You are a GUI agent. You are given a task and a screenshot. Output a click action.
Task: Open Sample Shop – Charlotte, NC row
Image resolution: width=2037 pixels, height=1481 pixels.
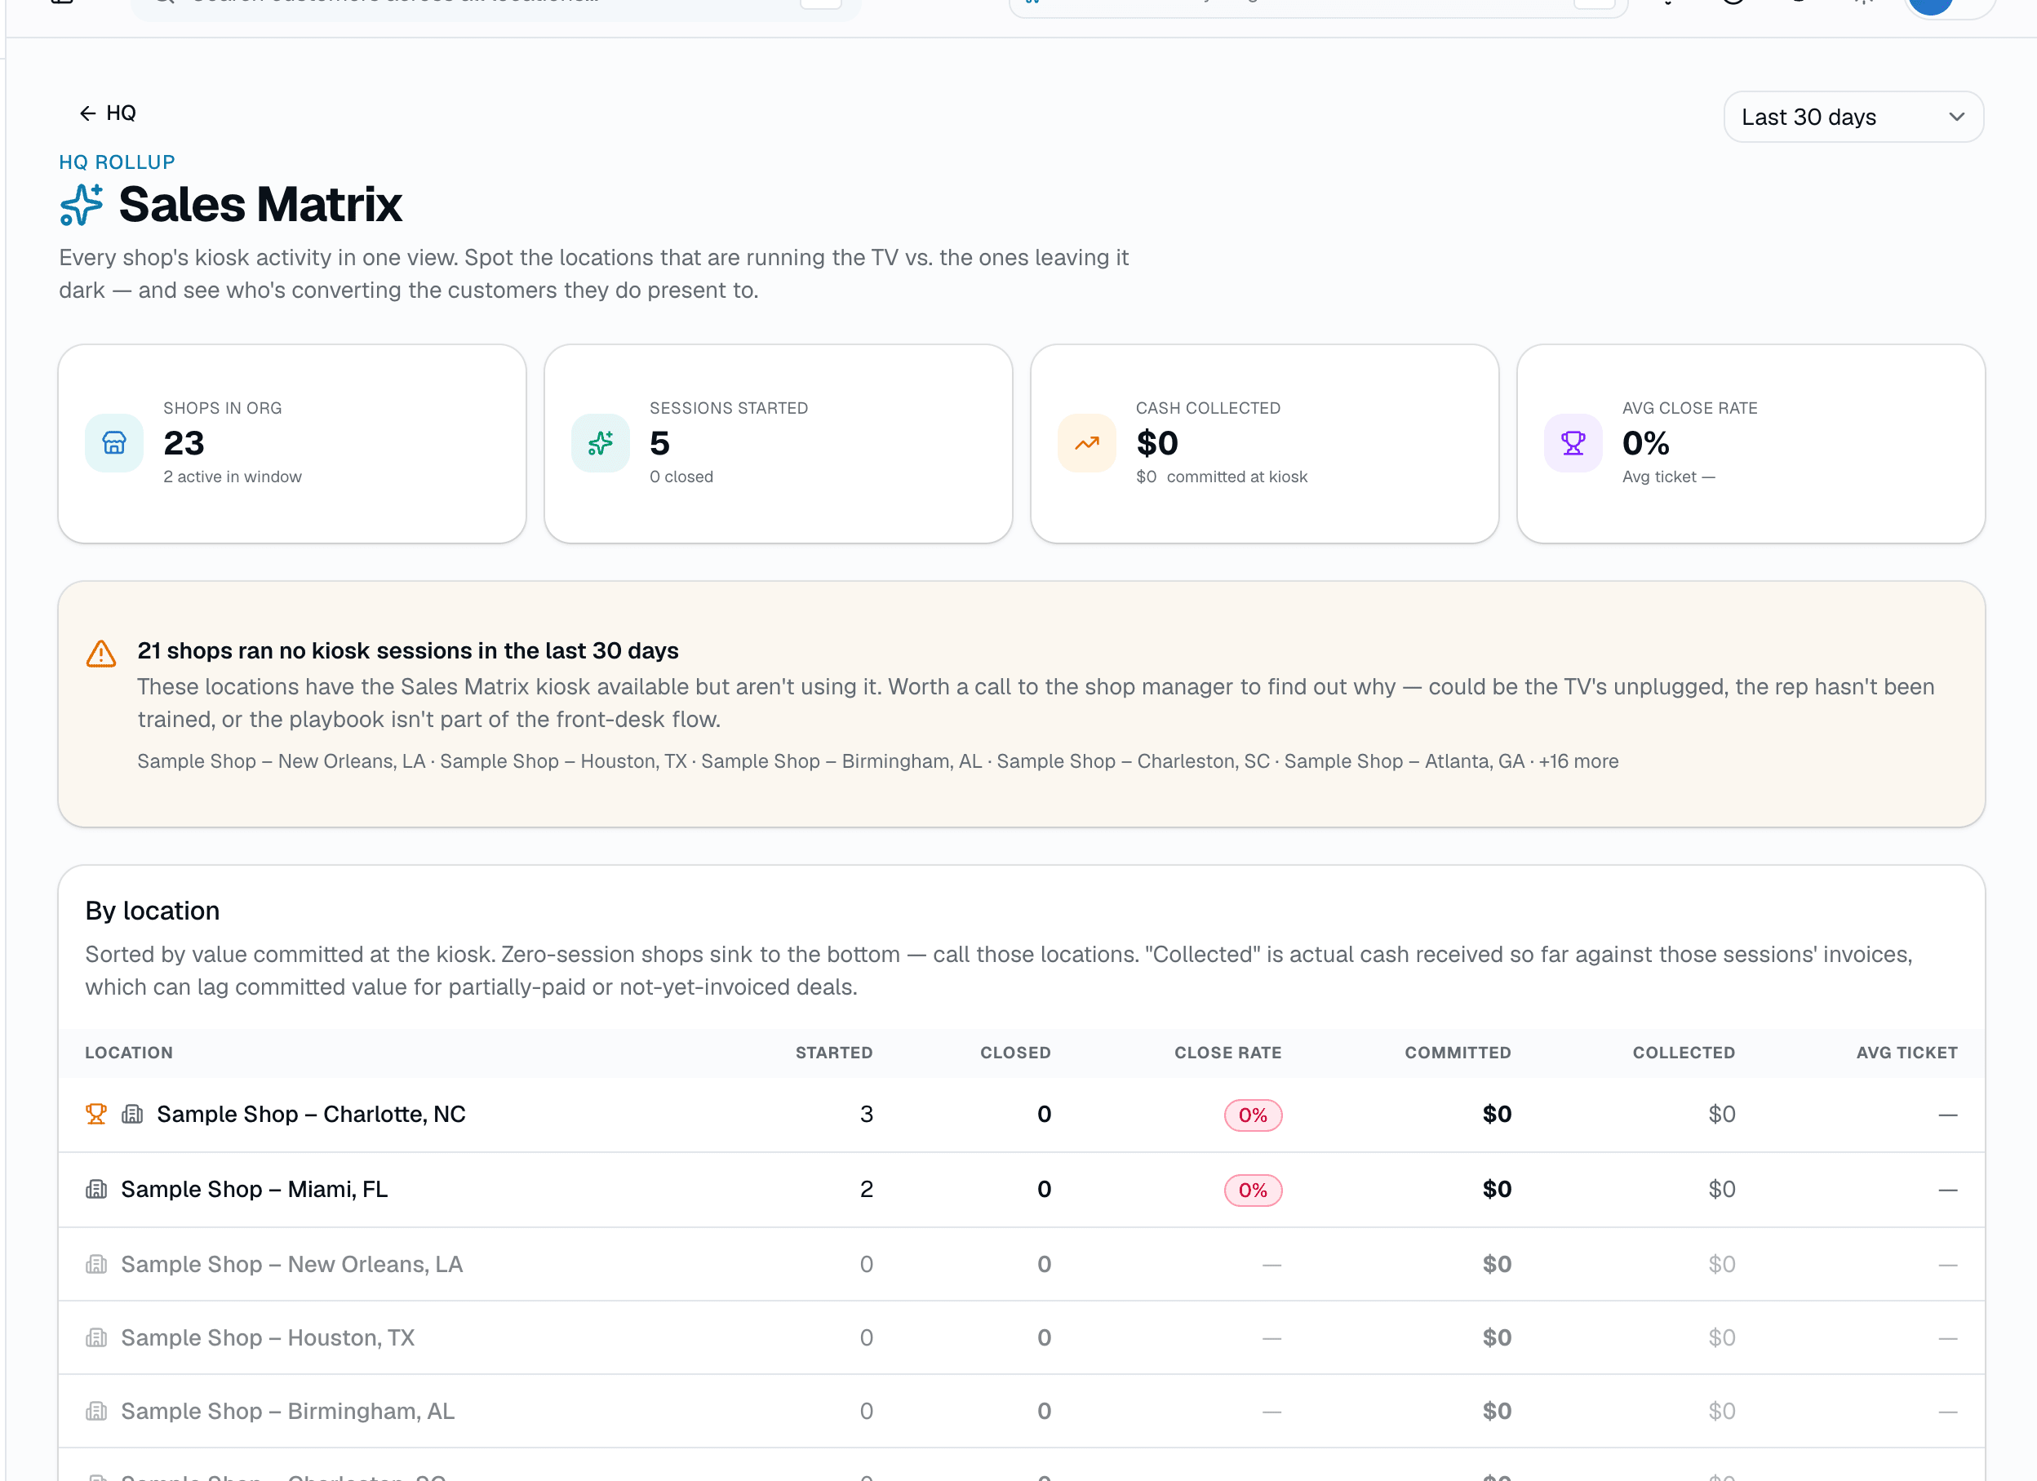(x=1021, y=1115)
